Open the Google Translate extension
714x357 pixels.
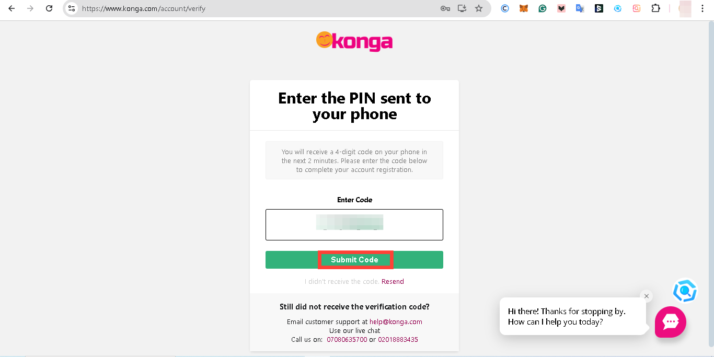pos(580,8)
